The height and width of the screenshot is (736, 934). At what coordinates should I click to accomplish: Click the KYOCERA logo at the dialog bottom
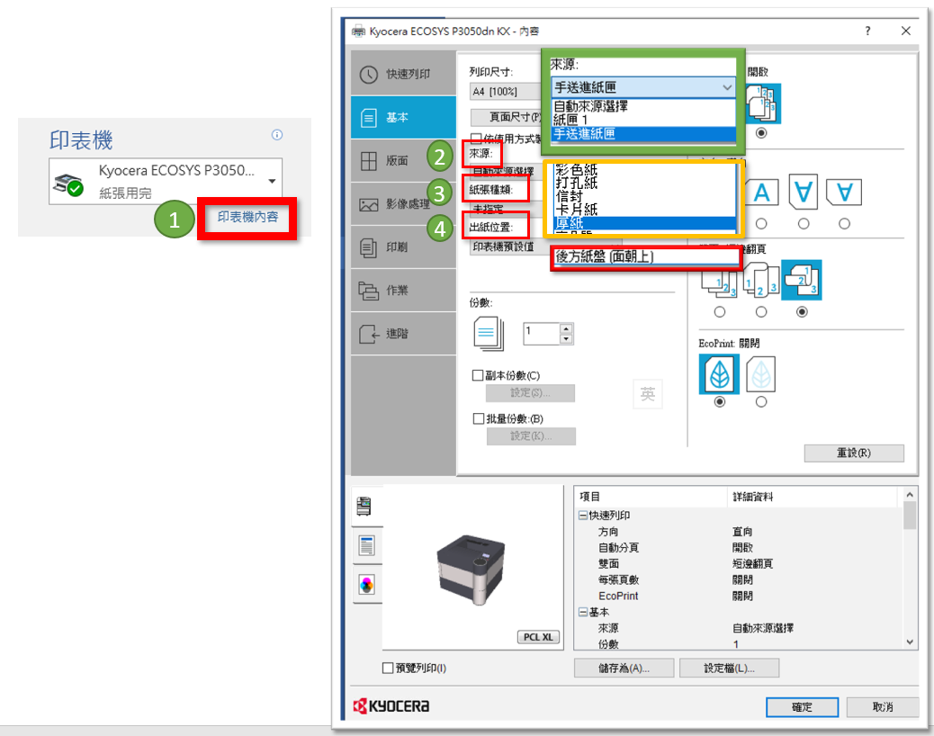pos(391,706)
